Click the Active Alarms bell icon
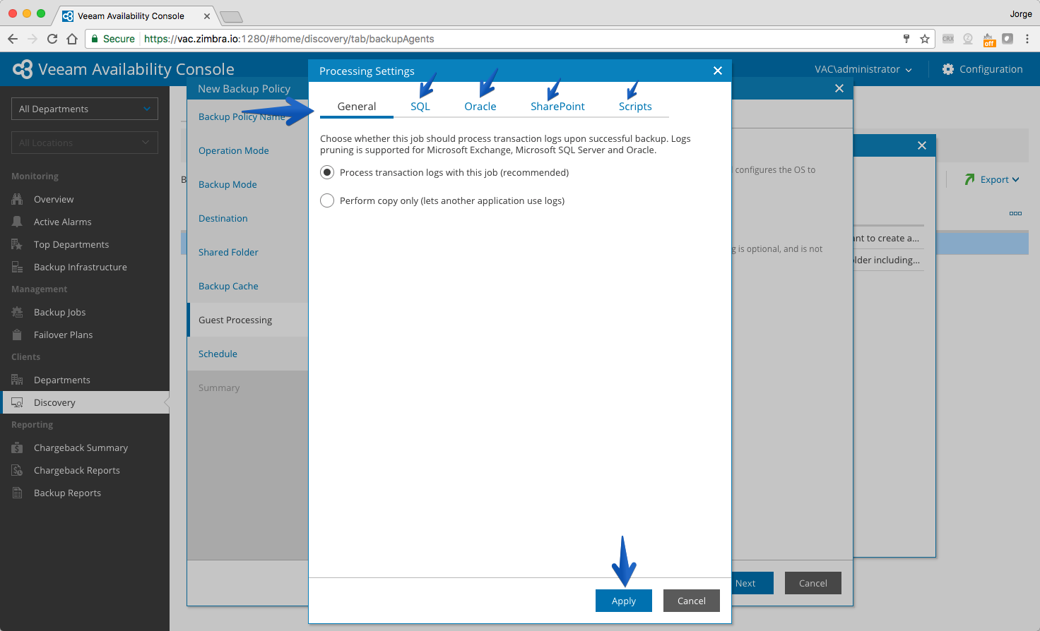Image resolution: width=1040 pixels, height=631 pixels. 17,222
